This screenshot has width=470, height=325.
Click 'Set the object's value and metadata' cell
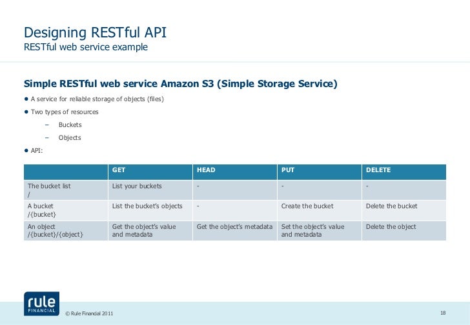point(319,231)
